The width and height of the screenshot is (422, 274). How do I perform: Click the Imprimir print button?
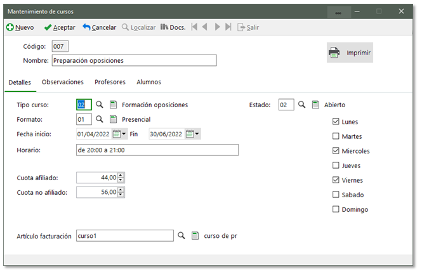point(350,53)
